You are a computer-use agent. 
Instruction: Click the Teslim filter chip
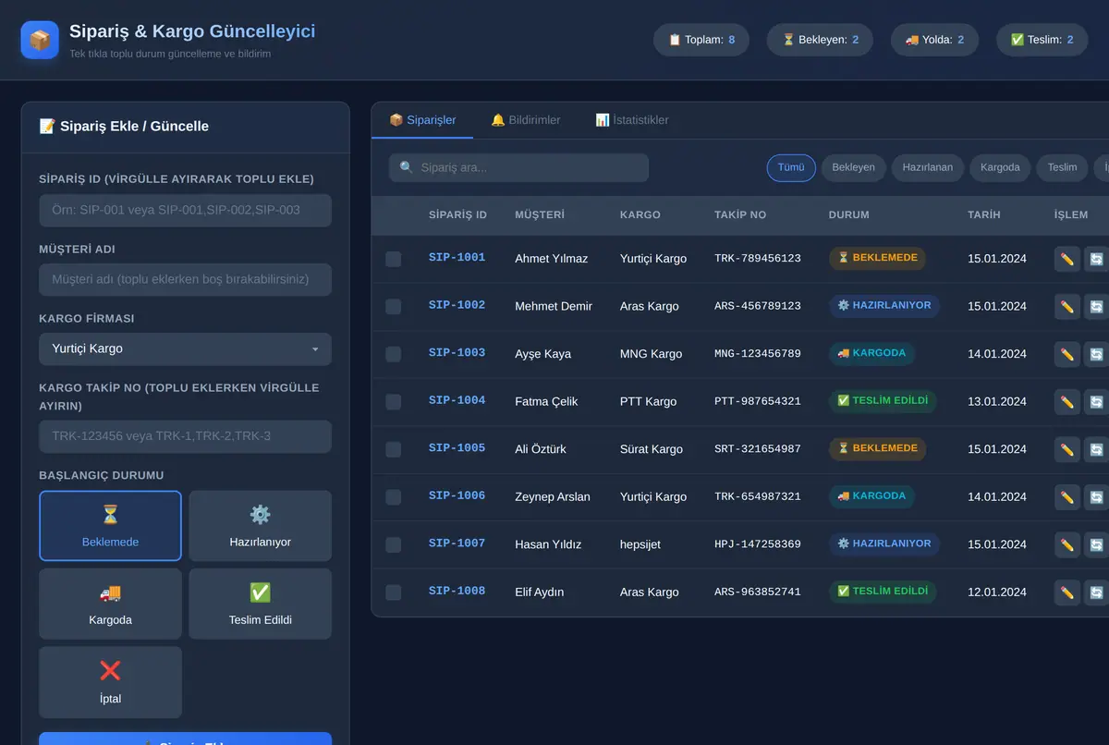pos(1062,167)
